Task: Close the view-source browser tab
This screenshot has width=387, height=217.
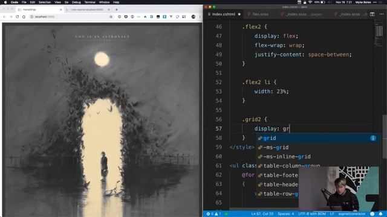Action: [x=109, y=10]
